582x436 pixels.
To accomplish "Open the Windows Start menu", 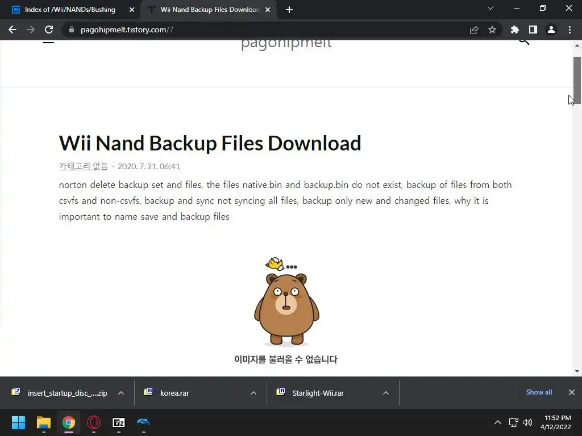I will tap(18, 422).
